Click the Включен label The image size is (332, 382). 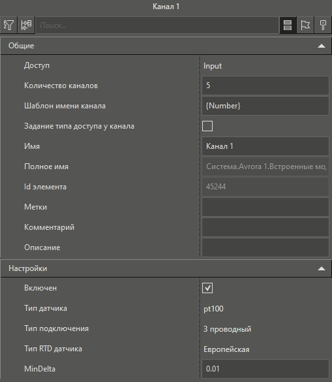[x=40, y=288]
